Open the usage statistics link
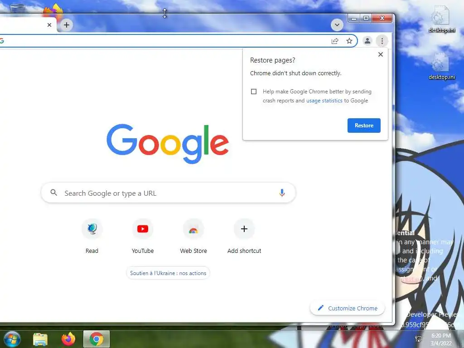464x348 pixels. [x=324, y=101]
